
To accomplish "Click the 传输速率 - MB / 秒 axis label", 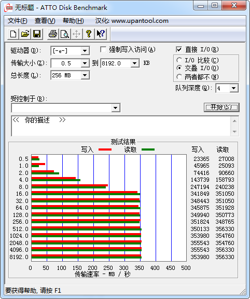I will (x=103, y=275).
